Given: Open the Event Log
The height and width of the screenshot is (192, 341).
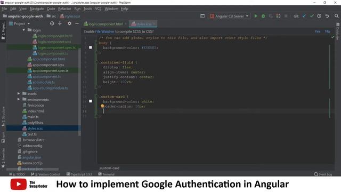Looking at the screenshot, I should 323,174.
